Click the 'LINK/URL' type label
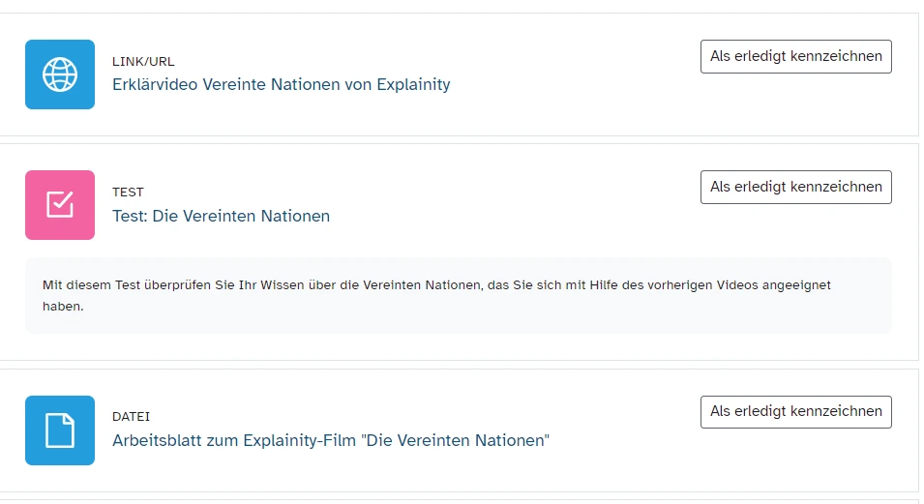Screen dimensions: 924x504 click(143, 62)
